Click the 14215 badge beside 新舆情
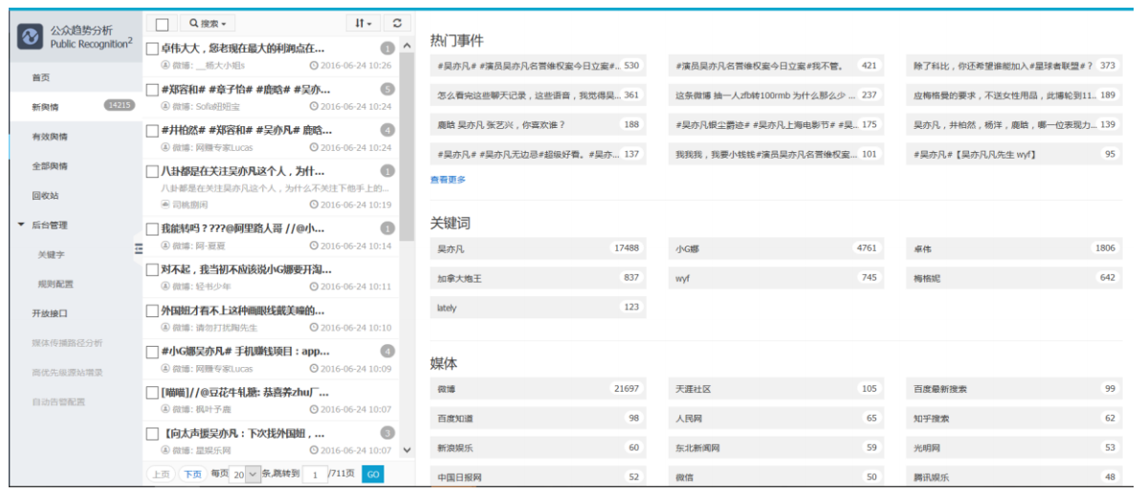The height and width of the screenshot is (494, 1147). pyautogui.click(x=119, y=105)
